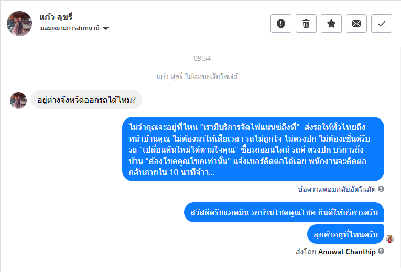Open แก้ว สุชรี's profile picture in header
Viewport: 401px width, 272px height.
19,24
